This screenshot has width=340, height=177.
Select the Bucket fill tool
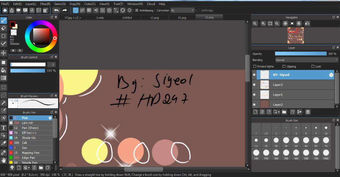(x=3, y=70)
